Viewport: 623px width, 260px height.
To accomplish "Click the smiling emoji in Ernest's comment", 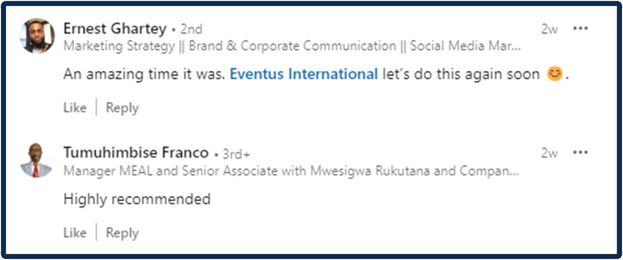I will (555, 75).
